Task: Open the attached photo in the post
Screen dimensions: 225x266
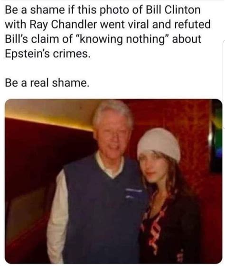Action: click(113, 181)
